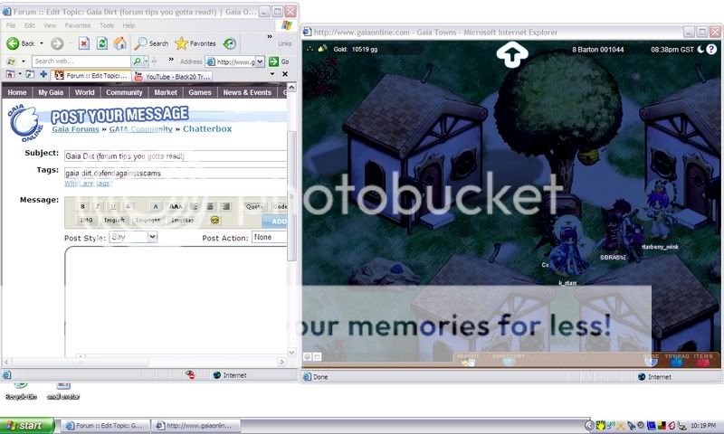Click the History clock icon
The height and width of the screenshot is (434, 724).
pos(230,43)
